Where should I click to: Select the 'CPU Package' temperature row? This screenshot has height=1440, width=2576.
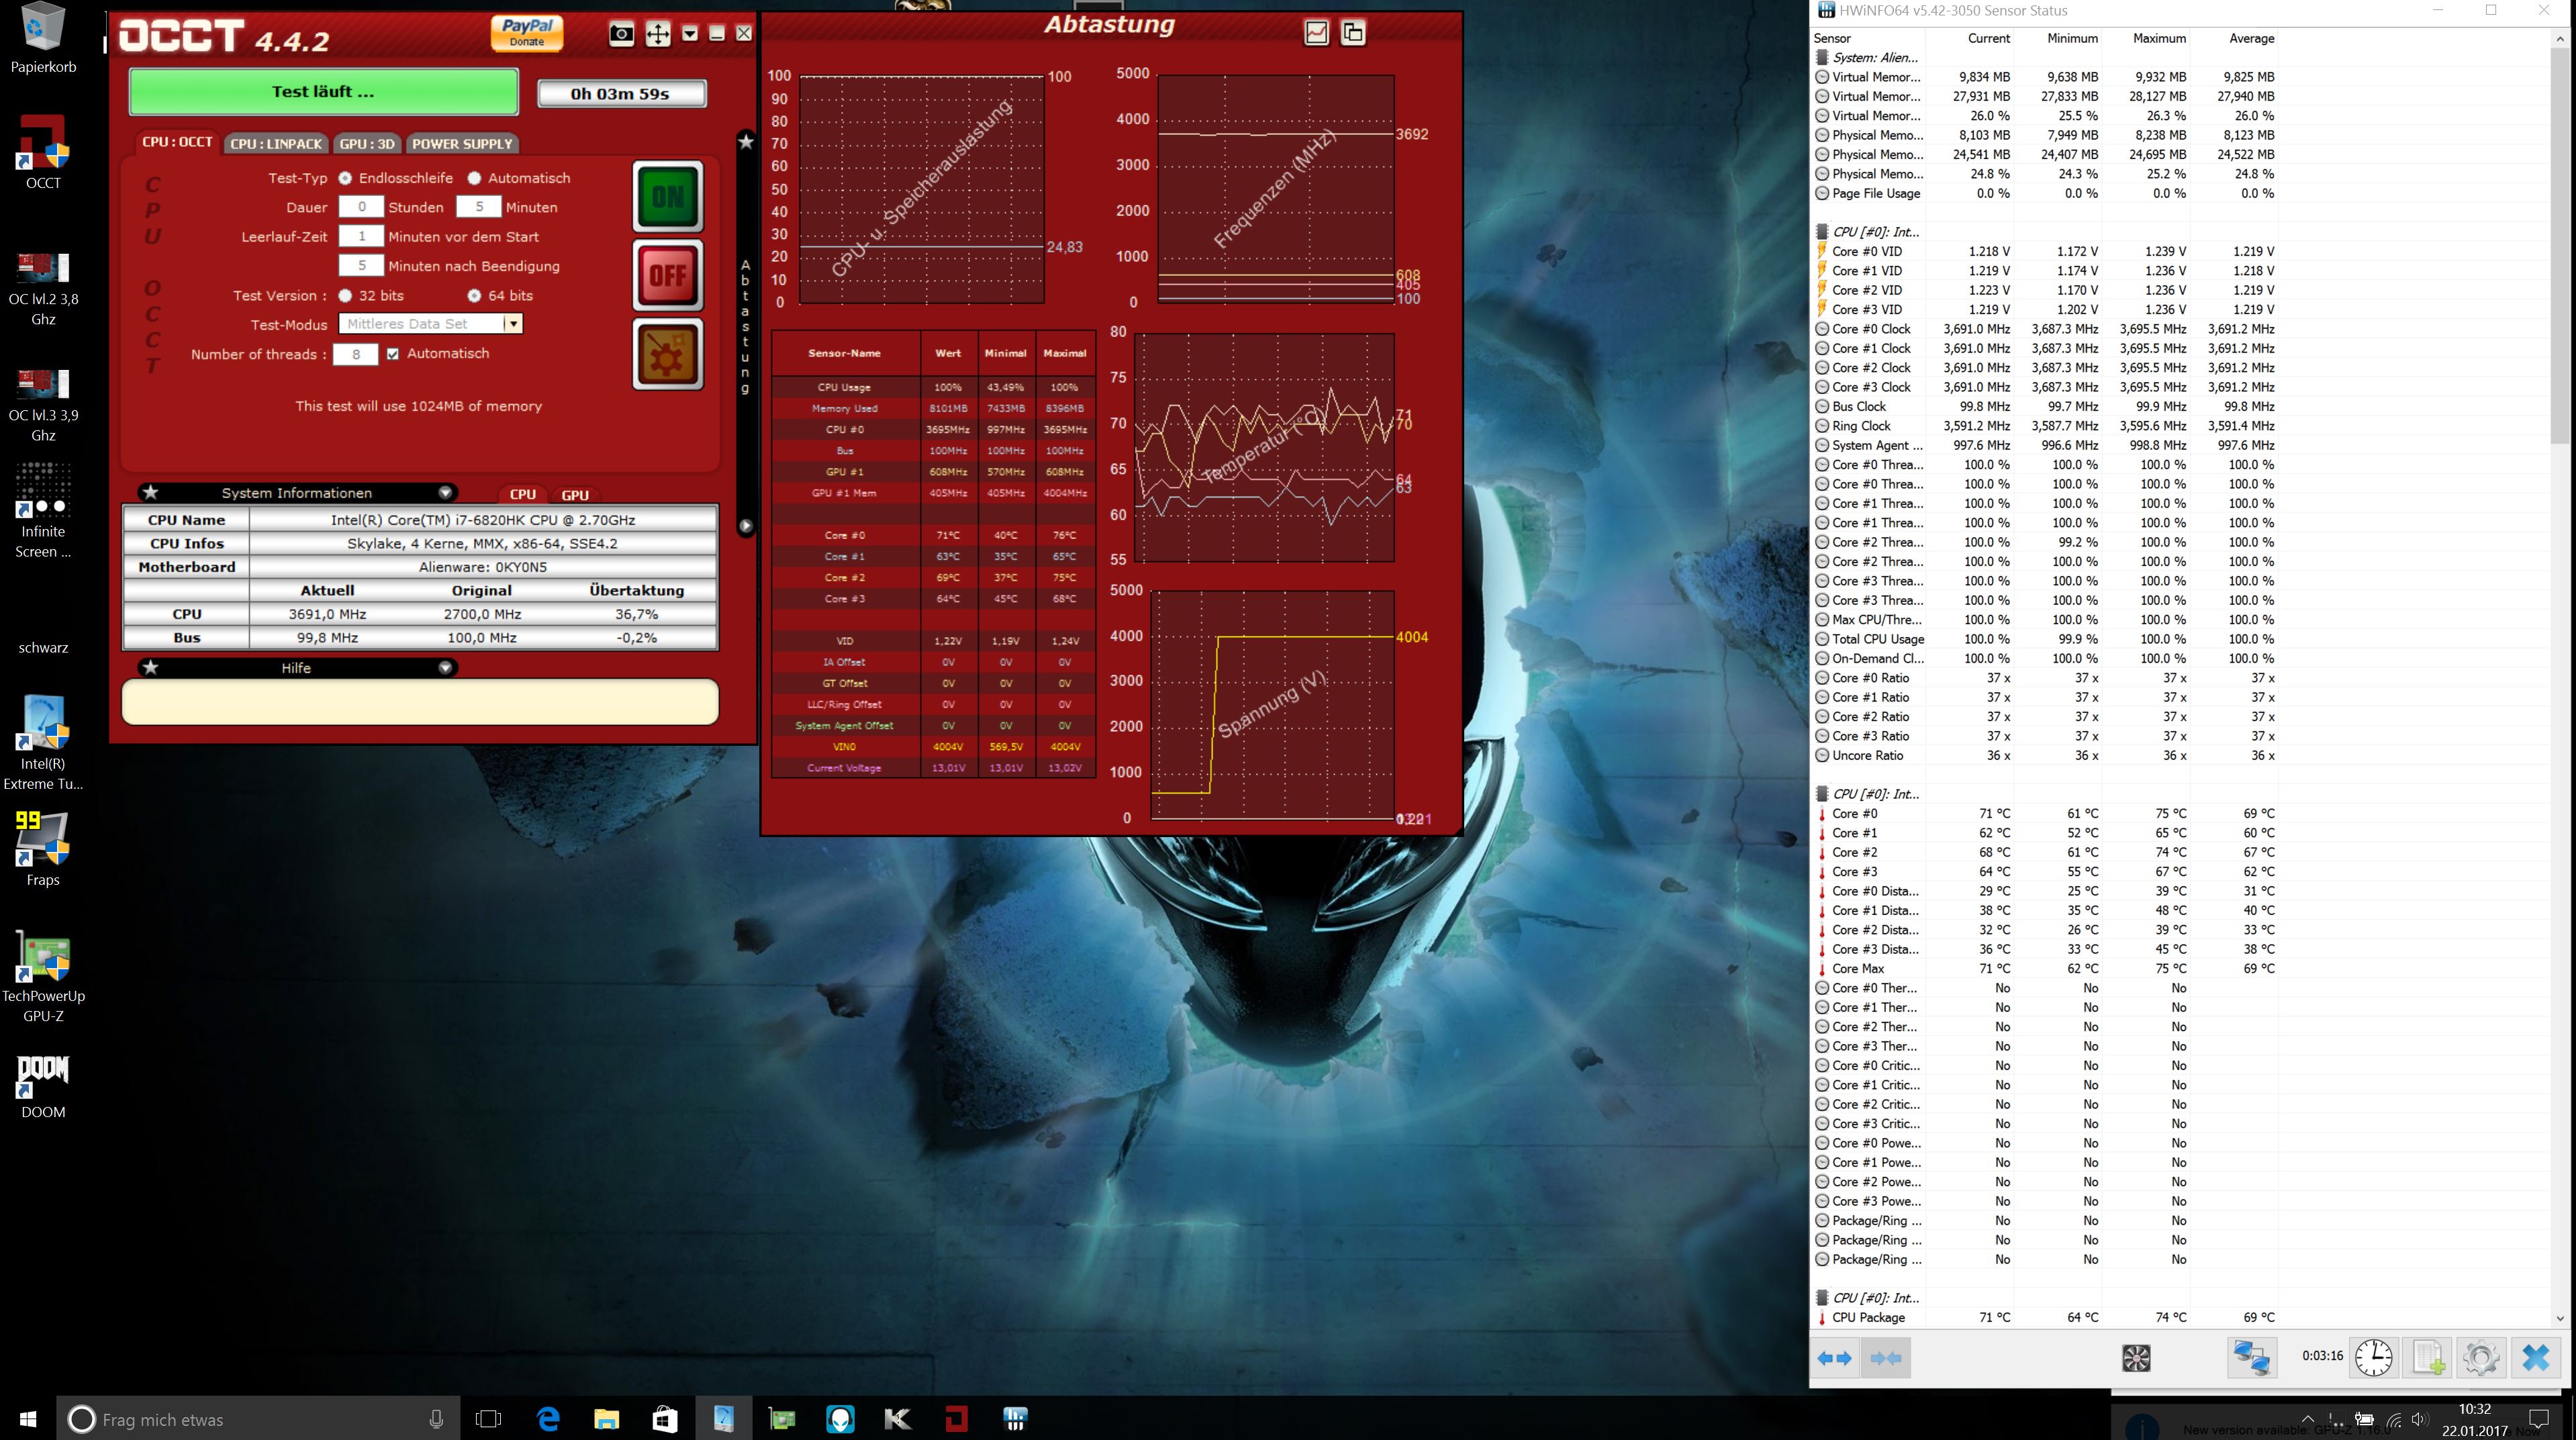coord(2045,1317)
